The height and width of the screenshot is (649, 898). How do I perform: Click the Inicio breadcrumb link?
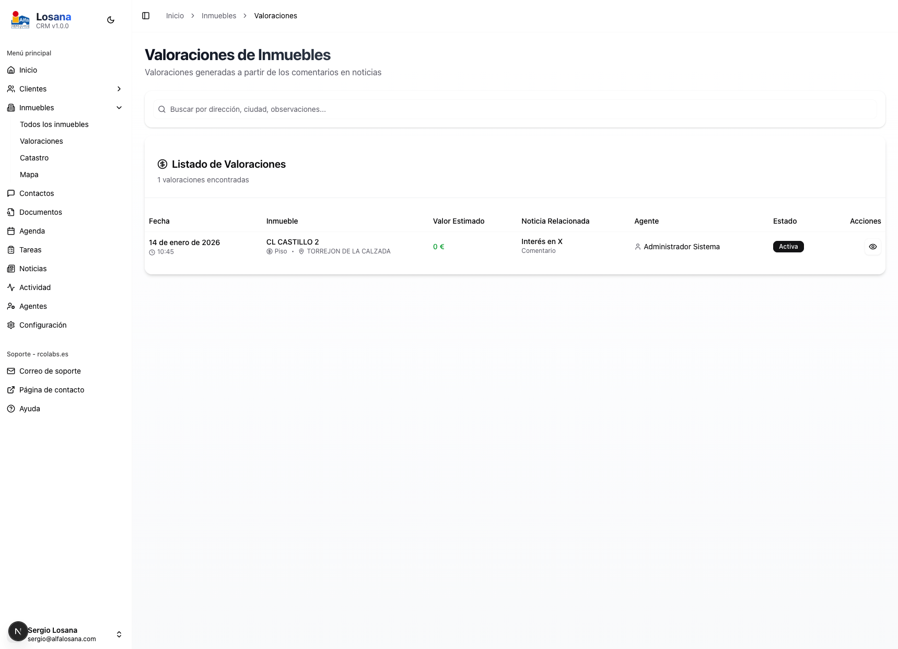[175, 16]
